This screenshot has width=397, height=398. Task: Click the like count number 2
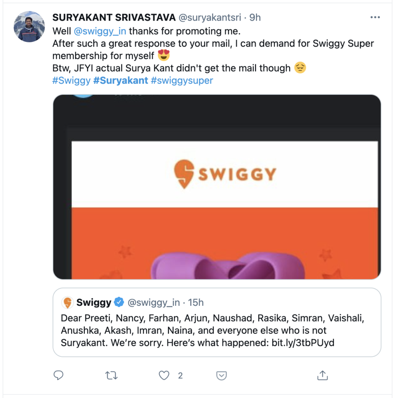point(180,375)
